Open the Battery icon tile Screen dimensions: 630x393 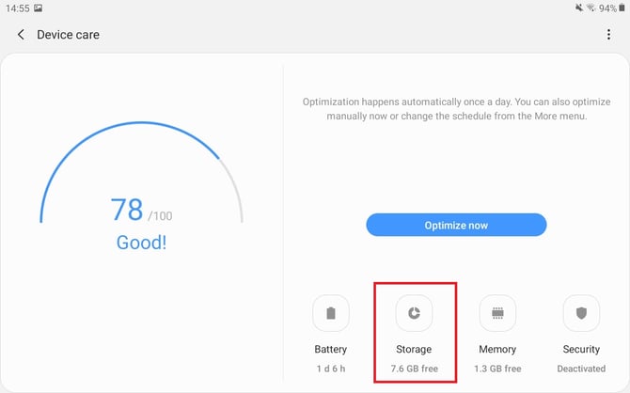[x=331, y=313]
